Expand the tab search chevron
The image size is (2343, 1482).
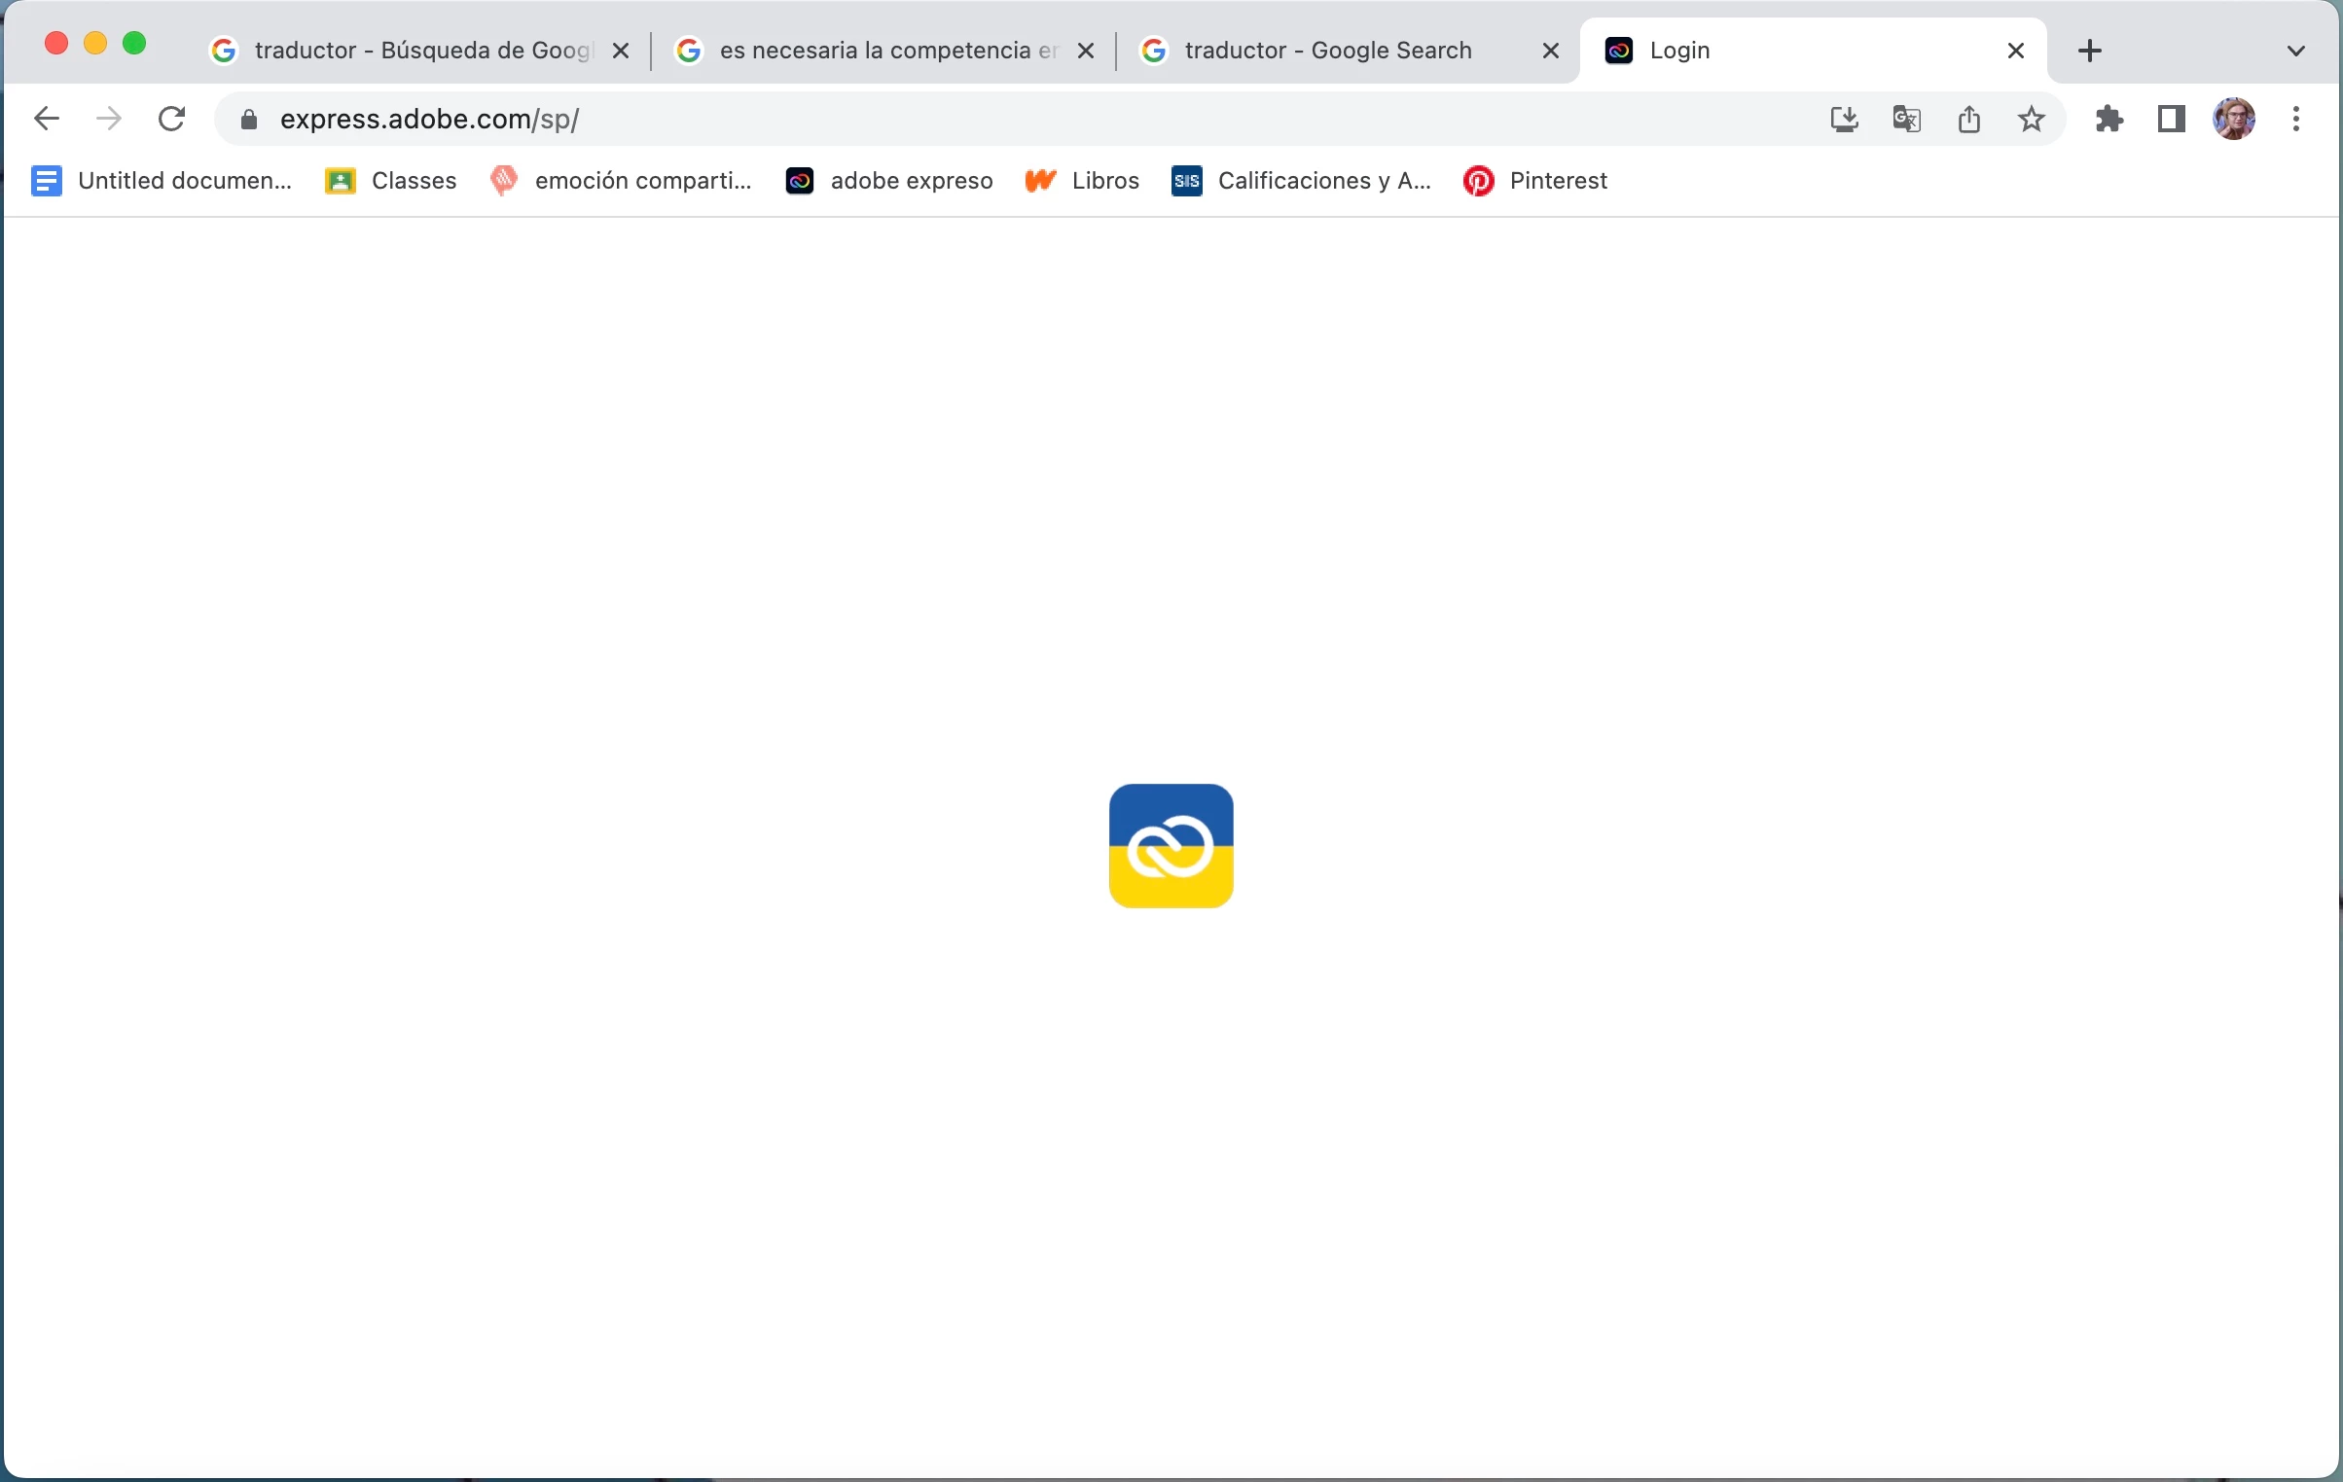point(2295,51)
